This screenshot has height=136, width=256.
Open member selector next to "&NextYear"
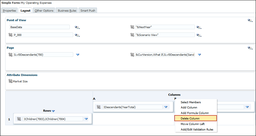point(199,27)
